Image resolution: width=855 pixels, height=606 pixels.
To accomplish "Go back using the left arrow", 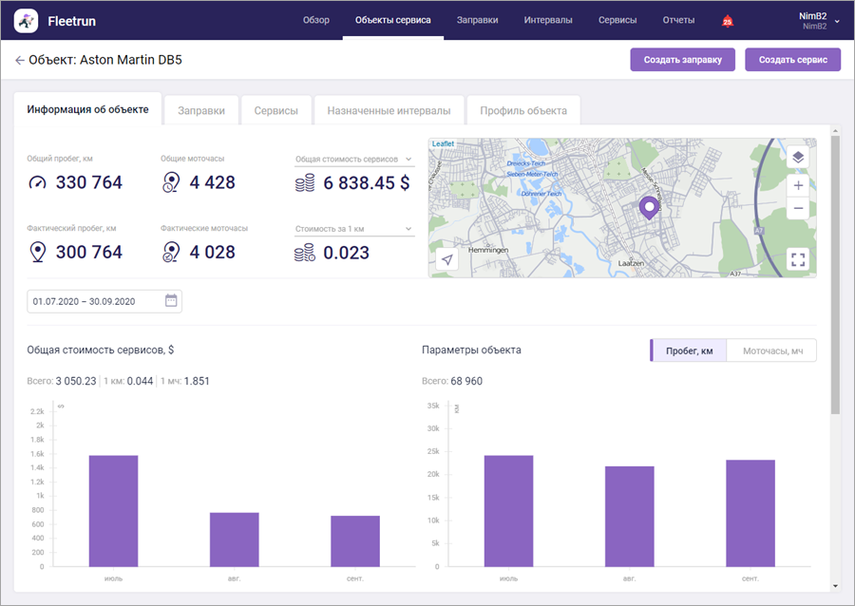I will coord(20,60).
